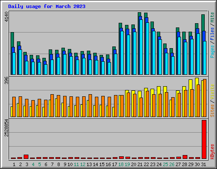The width and height of the screenshot is (217, 169).
Task: Click day 15 on the x-axis
Action: click(x=102, y=164)
